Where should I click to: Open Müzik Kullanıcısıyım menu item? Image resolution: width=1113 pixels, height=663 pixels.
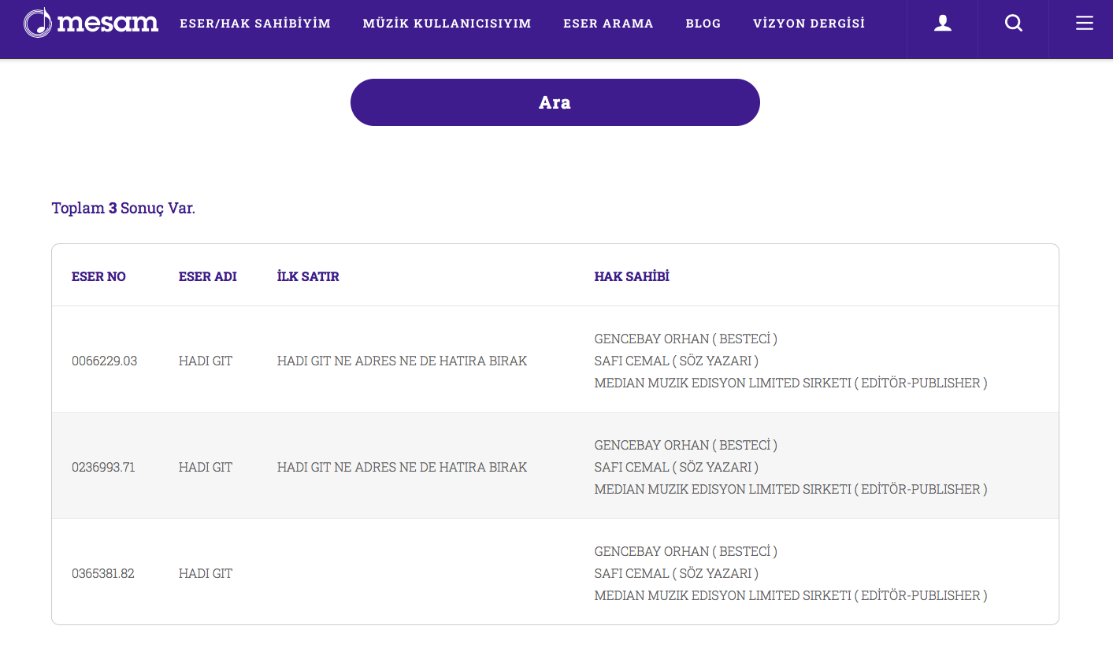447,24
